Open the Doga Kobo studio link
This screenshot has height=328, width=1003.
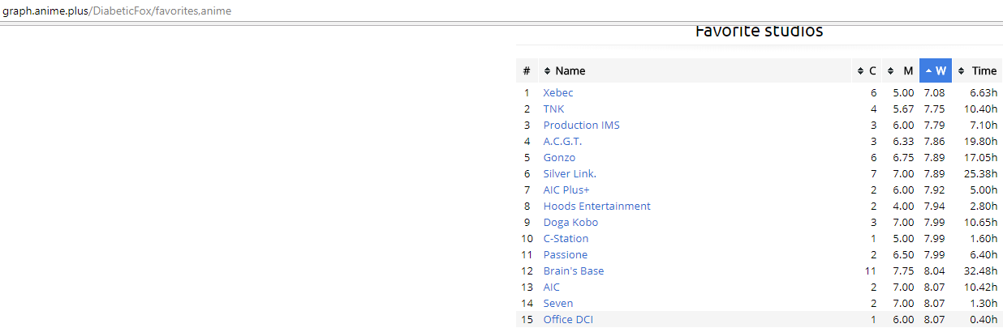pos(570,223)
